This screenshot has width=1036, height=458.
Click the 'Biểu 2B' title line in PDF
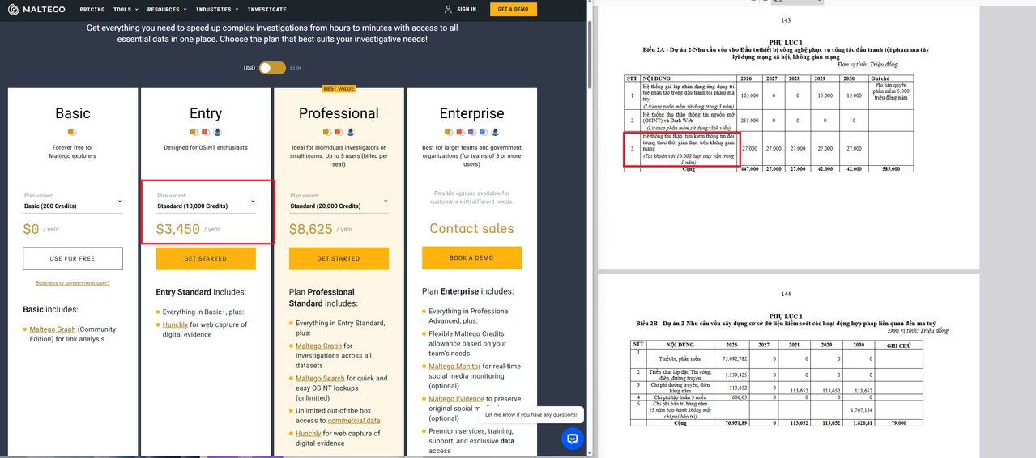(x=786, y=323)
